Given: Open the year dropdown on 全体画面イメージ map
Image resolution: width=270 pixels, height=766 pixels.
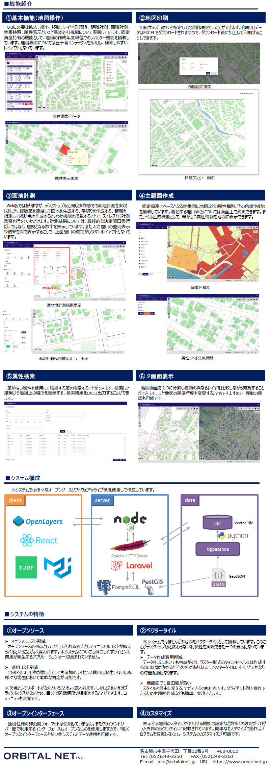Looking at the screenshot, I should pyautogui.click(x=124, y=61).
